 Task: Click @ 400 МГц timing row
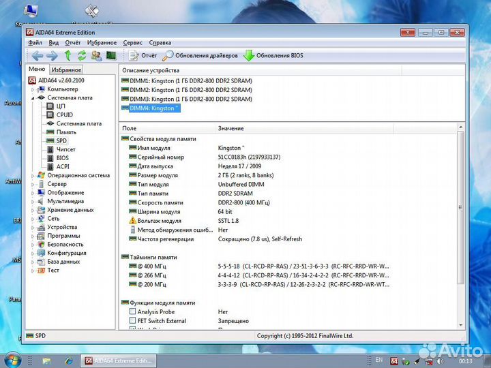coord(259,266)
